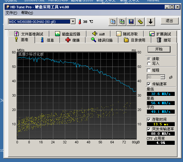
Task: Click the 13.5 ms access time value
Action: point(161,124)
